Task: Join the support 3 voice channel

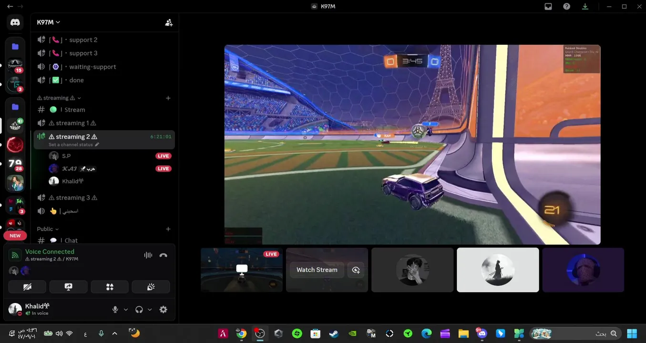Action: [104, 53]
